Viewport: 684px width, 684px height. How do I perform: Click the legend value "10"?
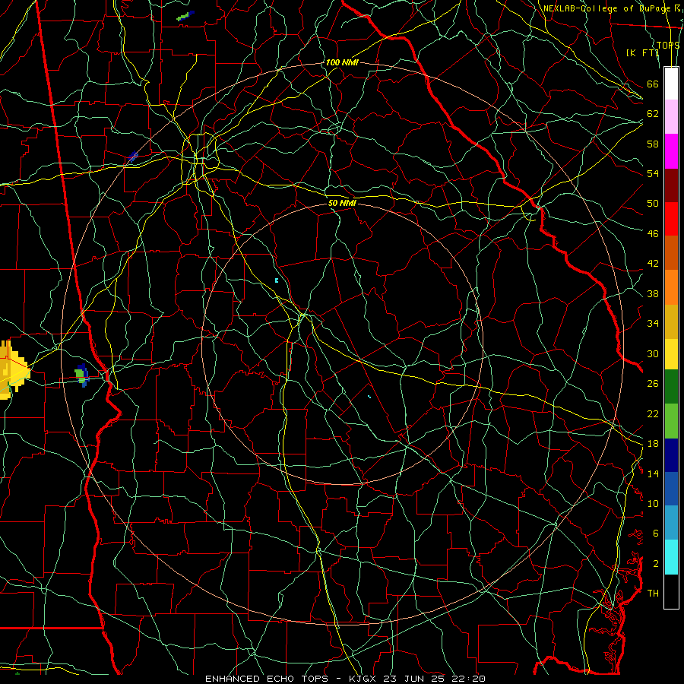pyautogui.click(x=653, y=503)
